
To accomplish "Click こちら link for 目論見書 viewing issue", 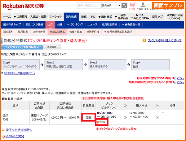I will 180,78.
